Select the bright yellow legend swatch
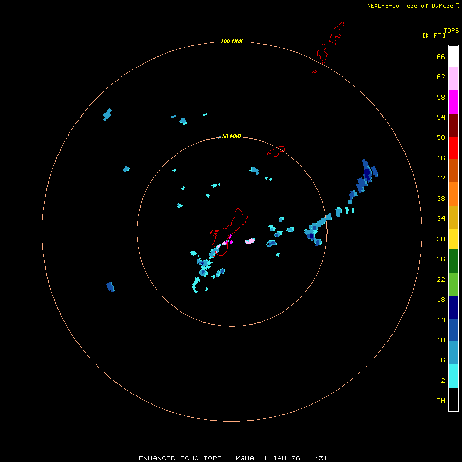Viewport: 462px width, 462px height. pos(453,239)
